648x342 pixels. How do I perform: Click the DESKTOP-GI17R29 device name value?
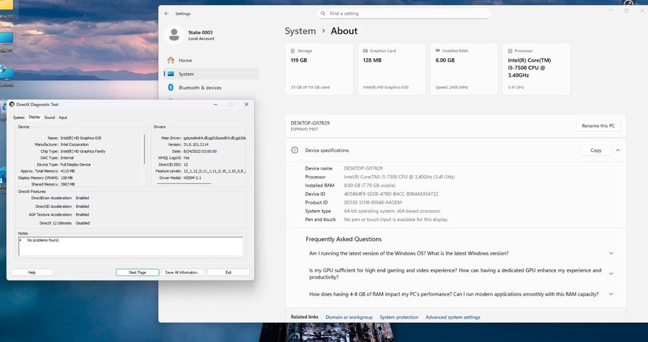(364, 168)
